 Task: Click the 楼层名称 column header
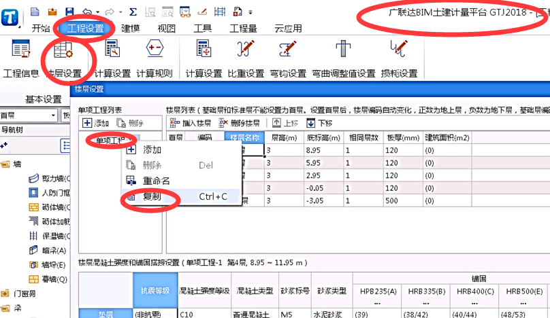point(244,138)
